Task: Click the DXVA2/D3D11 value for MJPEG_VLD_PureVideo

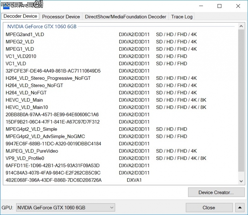Action: pyautogui.click(x=134, y=151)
